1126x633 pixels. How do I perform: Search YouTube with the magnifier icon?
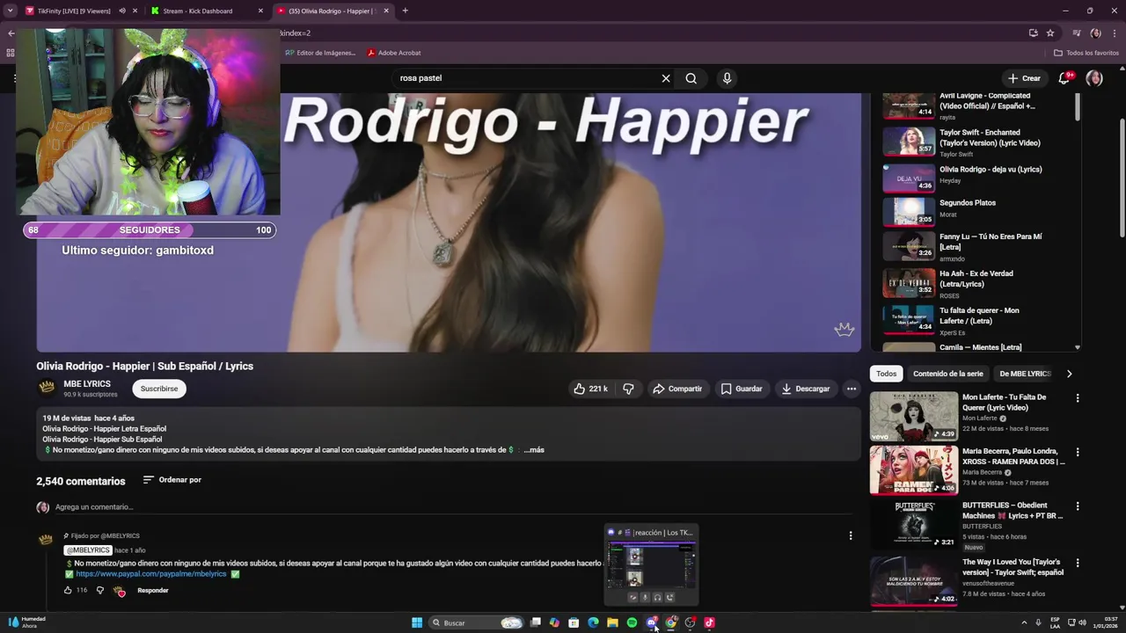[x=691, y=78]
